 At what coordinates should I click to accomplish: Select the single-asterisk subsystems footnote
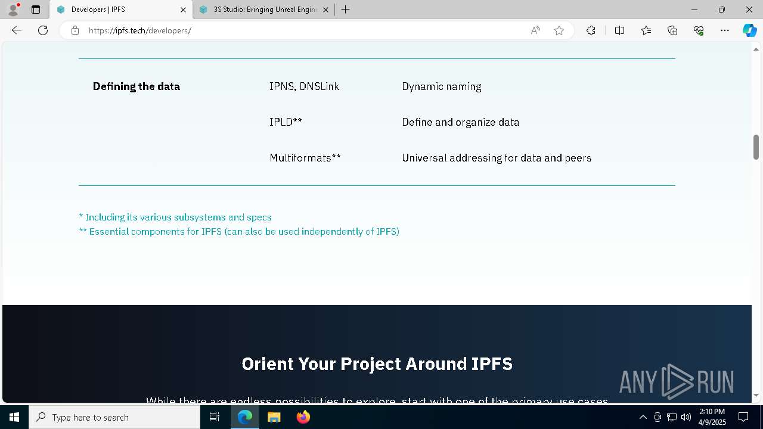pyautogui.click(x=175, y=217)
